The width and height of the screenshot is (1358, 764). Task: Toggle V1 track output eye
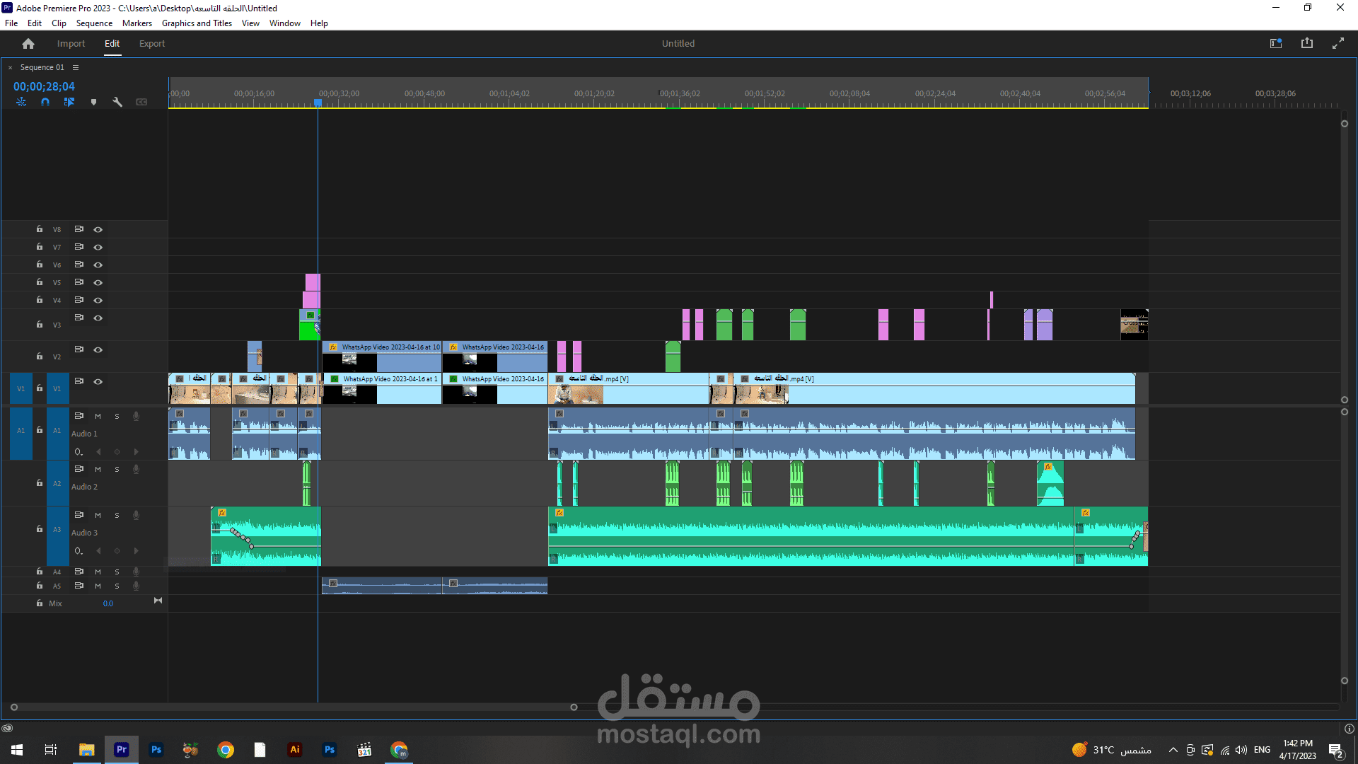pos(98,382)
